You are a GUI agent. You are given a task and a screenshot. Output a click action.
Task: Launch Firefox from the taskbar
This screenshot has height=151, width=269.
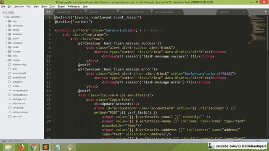tap(21, 147)
